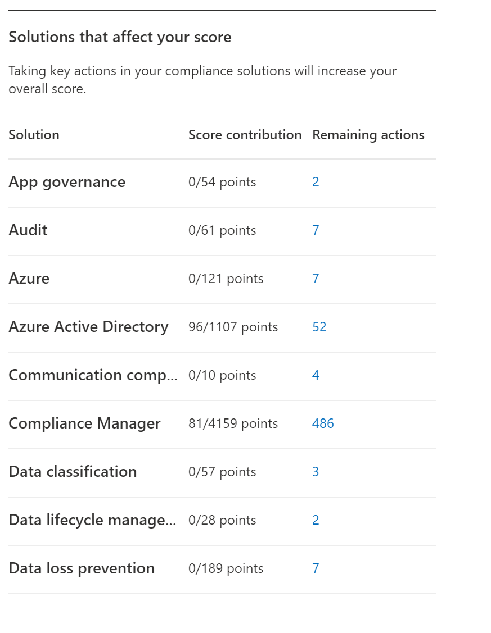
Task: Click the Solutions that affect your score heading
Action: tap(120, 37)
